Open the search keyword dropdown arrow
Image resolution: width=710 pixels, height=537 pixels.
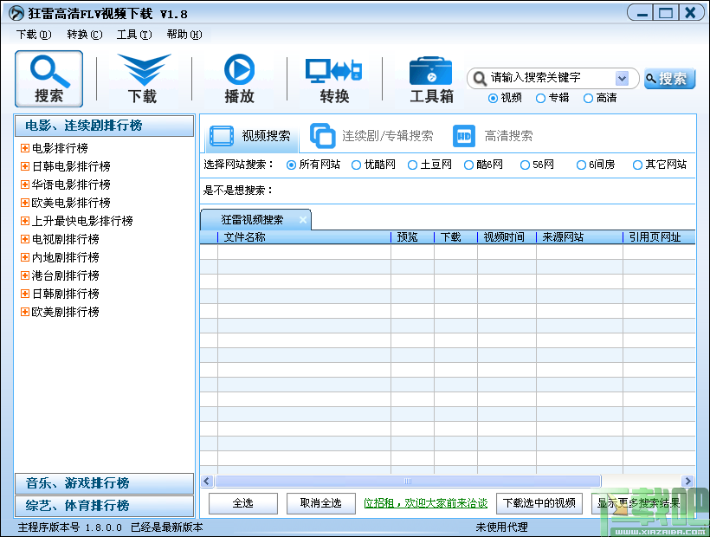coord(623,78)
